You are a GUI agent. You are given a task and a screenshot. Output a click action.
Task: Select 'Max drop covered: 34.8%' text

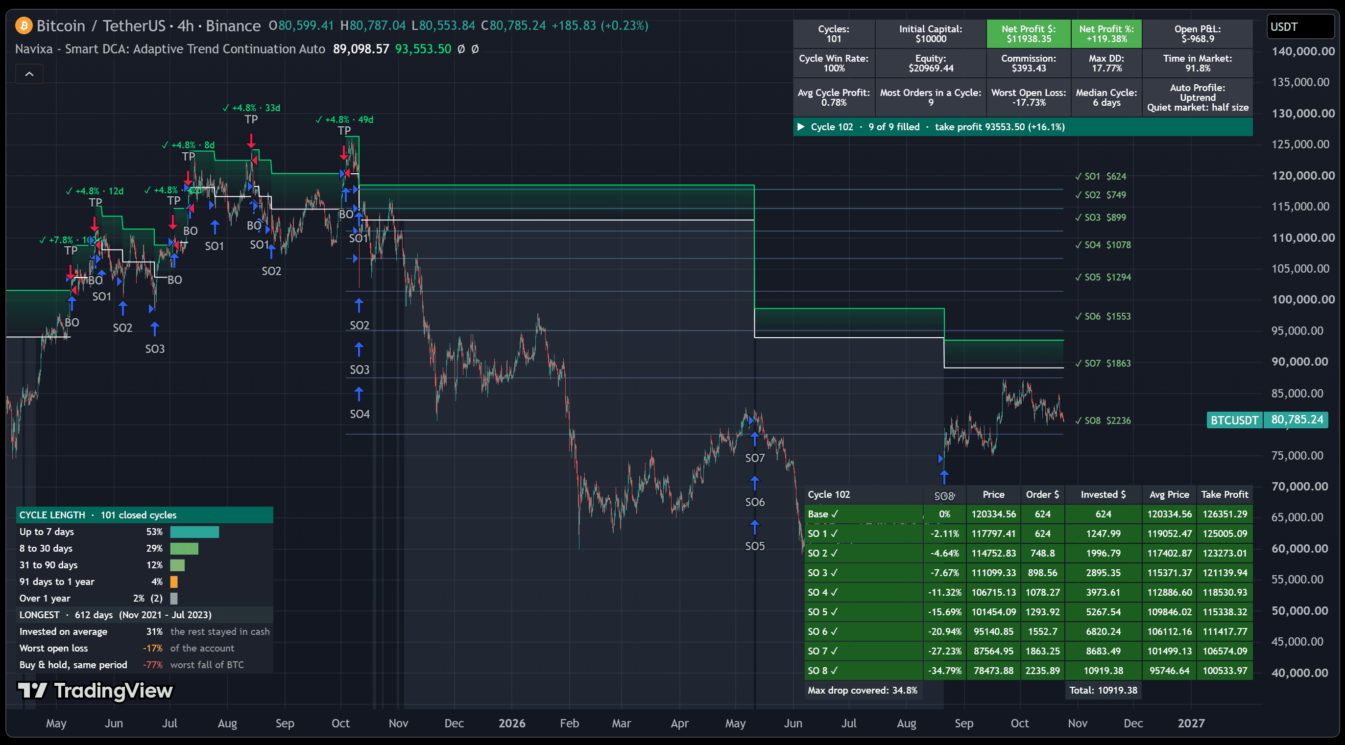[862, 690]
